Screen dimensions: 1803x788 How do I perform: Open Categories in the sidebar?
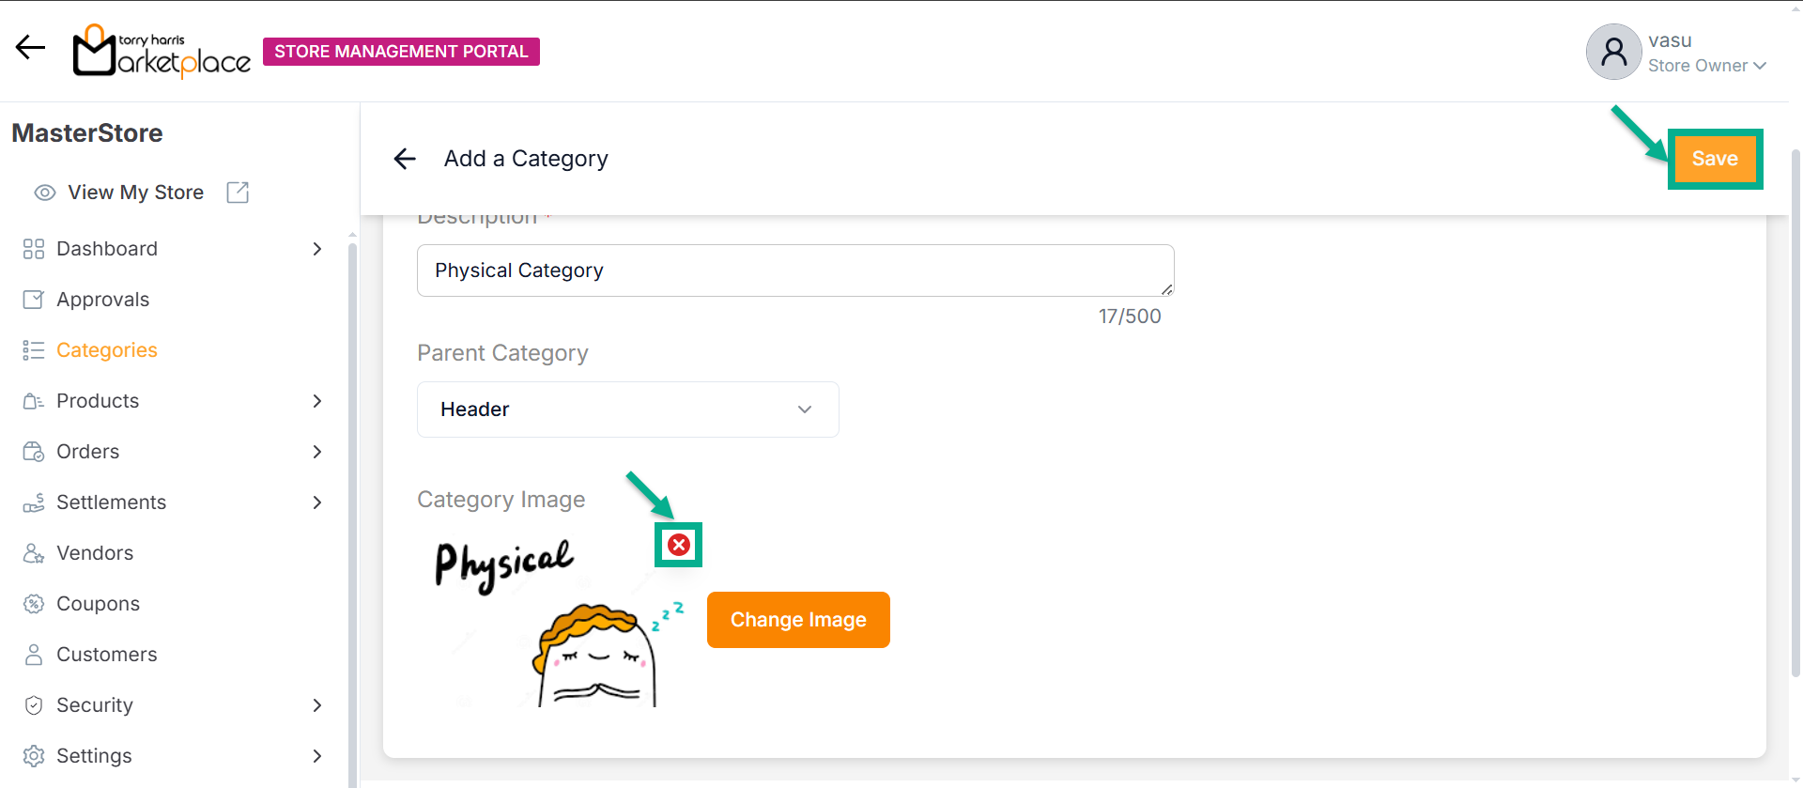[x=106, y=350]
